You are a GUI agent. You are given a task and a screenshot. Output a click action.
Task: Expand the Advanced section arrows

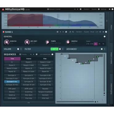click(x=104, y=49)
